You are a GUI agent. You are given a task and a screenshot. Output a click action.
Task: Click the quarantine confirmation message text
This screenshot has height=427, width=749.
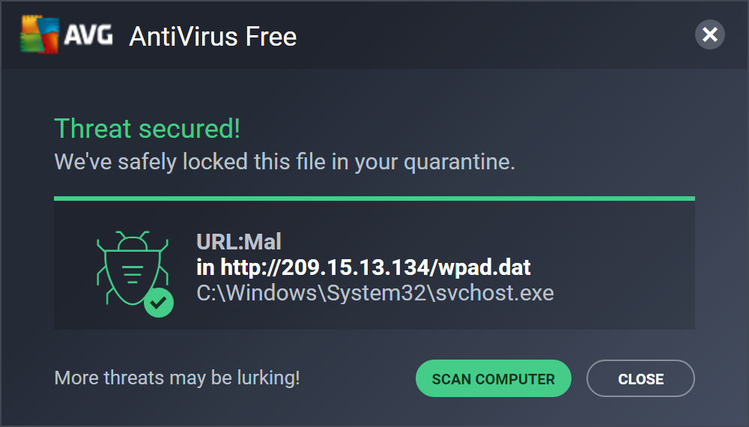(x=285, y=162)
